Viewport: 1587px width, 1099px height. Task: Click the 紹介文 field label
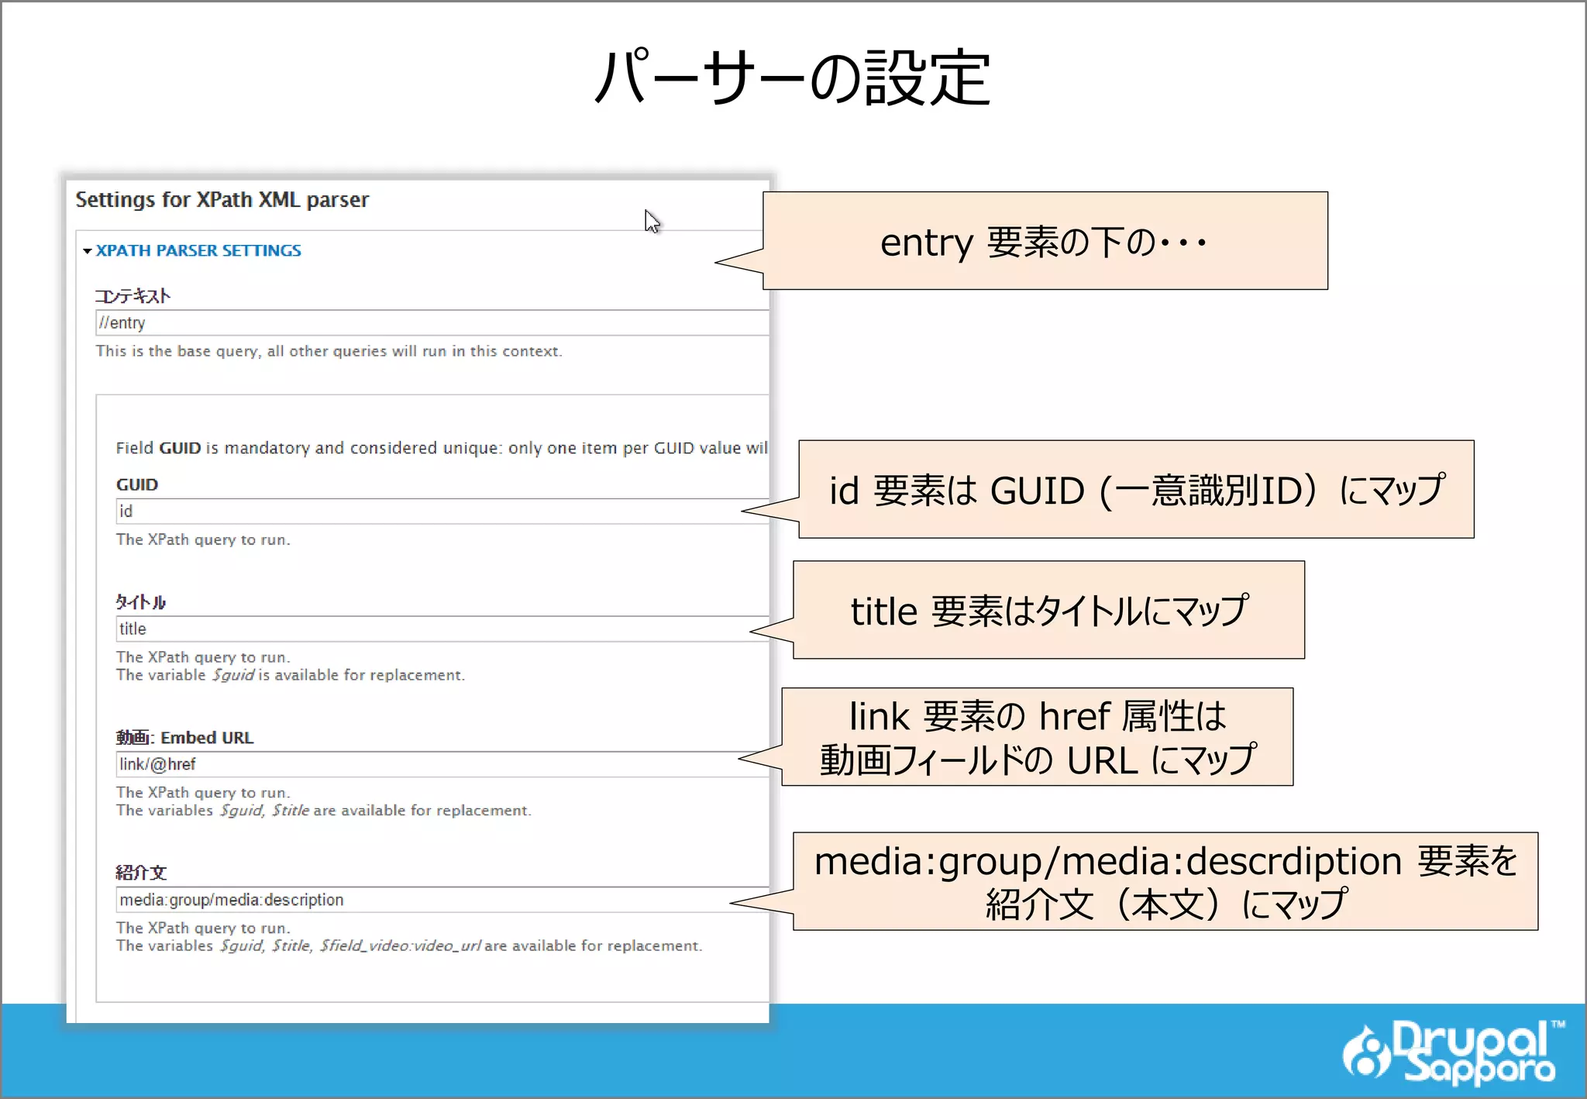(141, 873)
